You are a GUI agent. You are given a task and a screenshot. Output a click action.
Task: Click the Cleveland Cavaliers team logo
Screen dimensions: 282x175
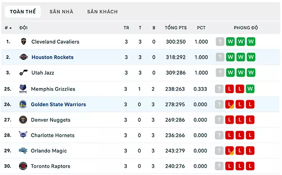pos(23,41)
